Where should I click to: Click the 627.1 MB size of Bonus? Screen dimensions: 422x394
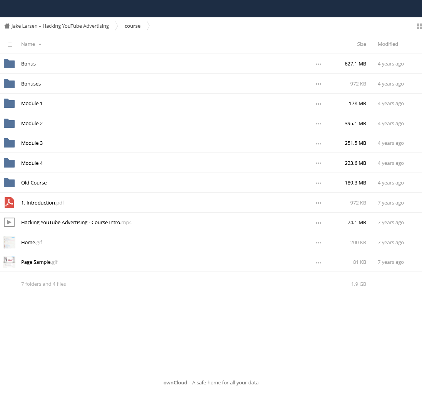tap(355, 64)
